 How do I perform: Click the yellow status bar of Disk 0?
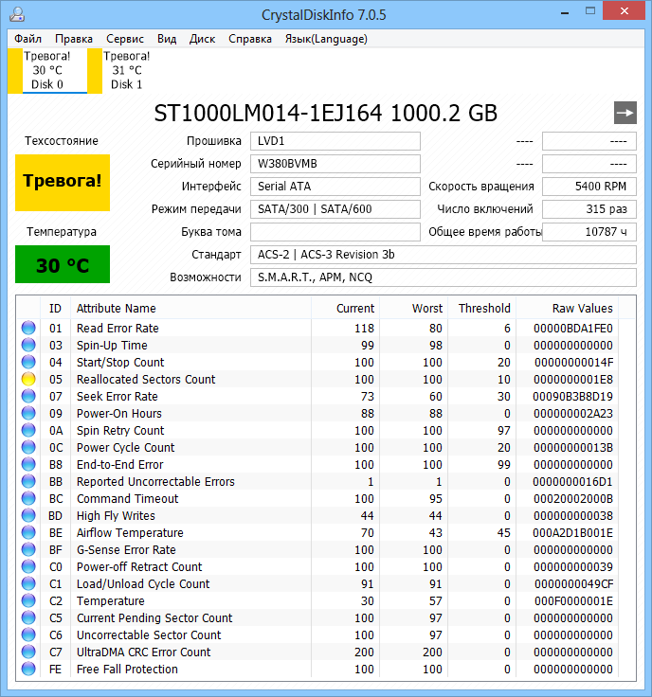click(x=15, y=71)
